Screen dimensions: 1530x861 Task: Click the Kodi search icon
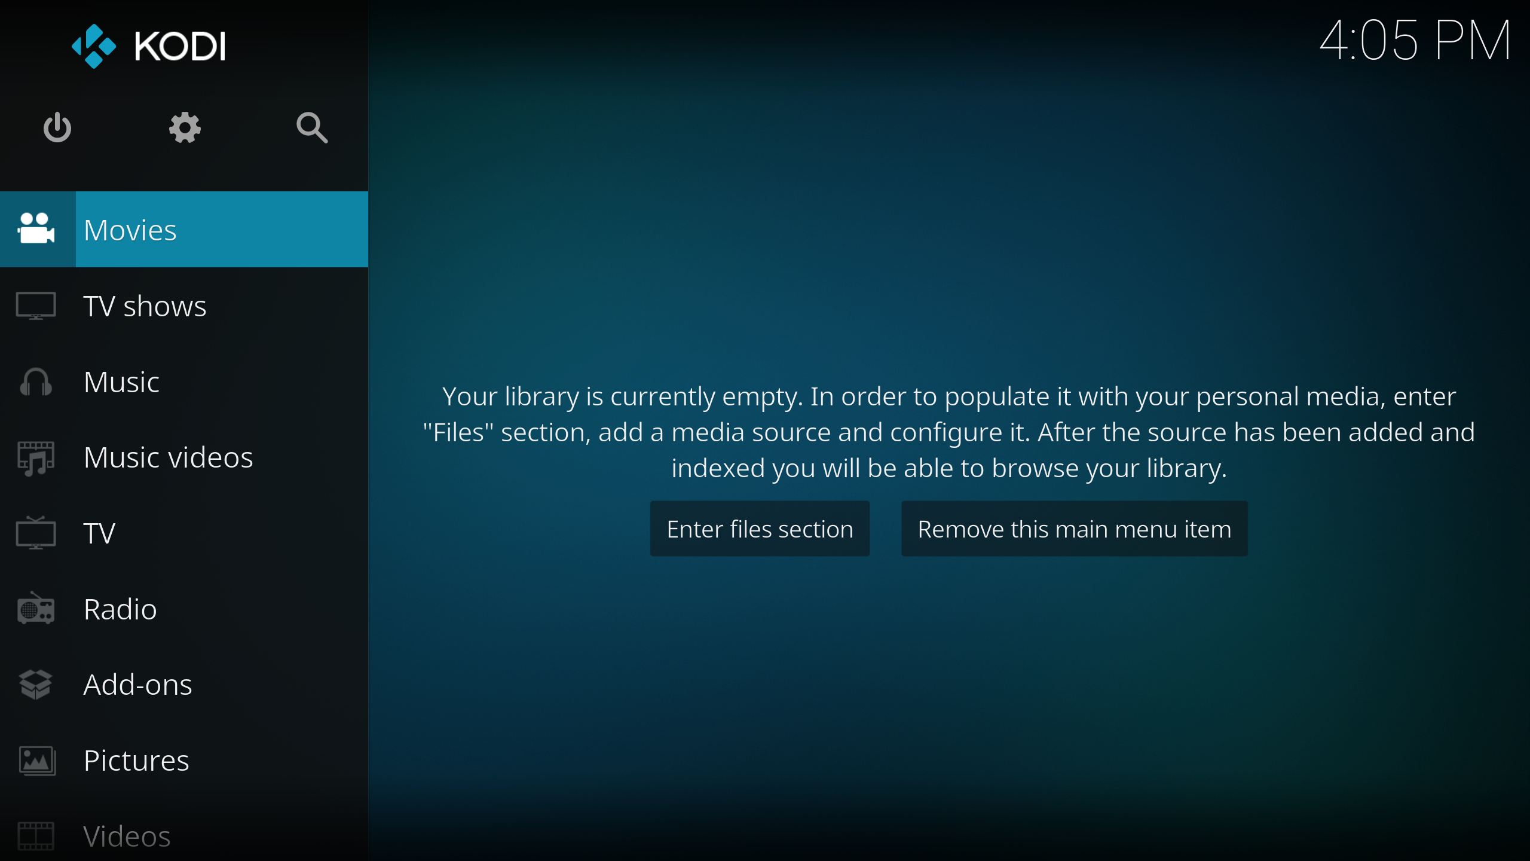(311, 129)
